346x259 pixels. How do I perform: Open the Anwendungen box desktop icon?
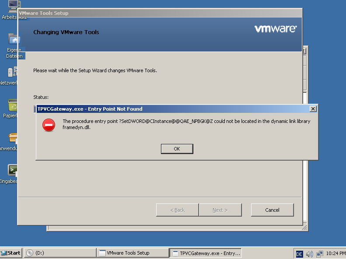click(9, 141)
